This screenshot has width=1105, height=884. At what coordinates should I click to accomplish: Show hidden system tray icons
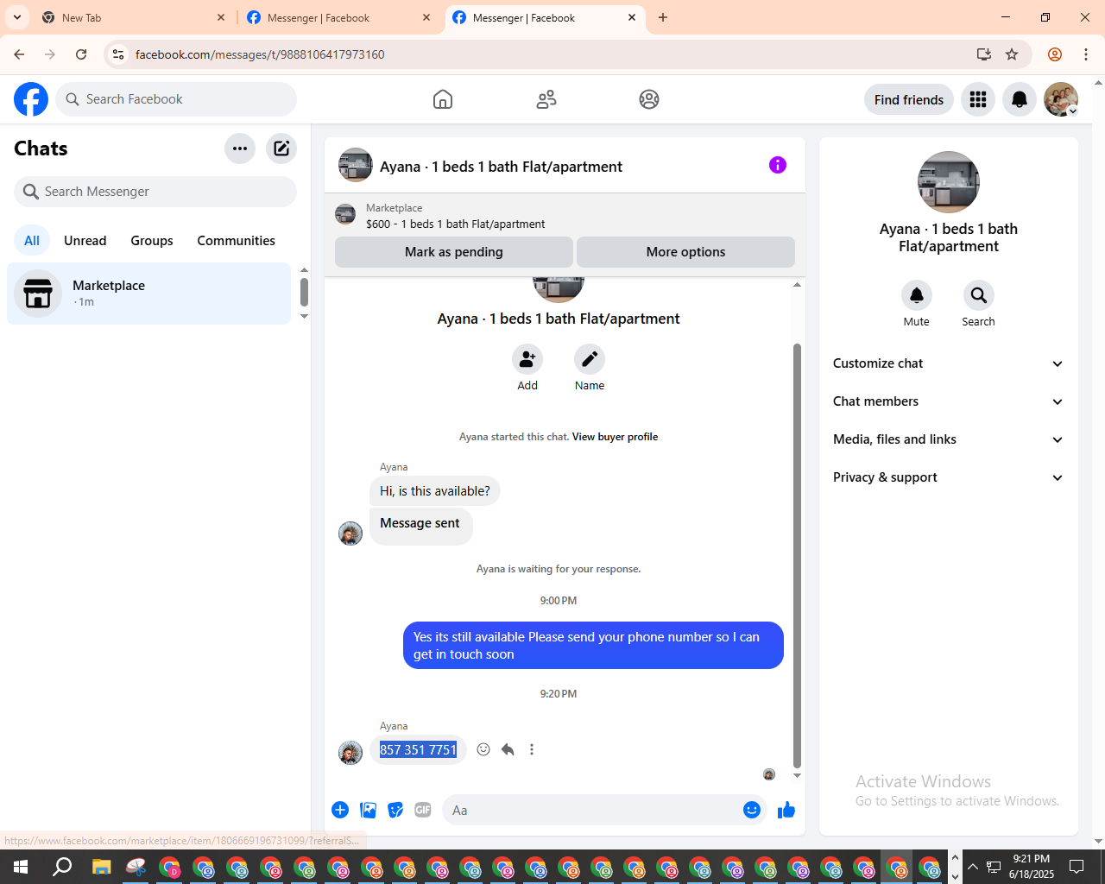tap(973, 867)
